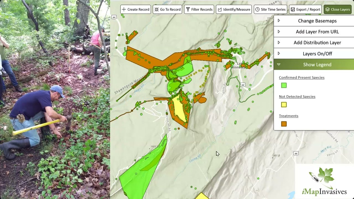Click the Confirmed Present Species green swatch

click(x=284, y=85)
